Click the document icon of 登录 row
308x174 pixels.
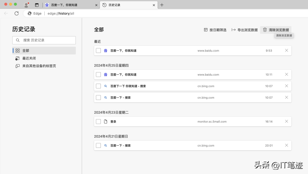[x=105, y=121]
